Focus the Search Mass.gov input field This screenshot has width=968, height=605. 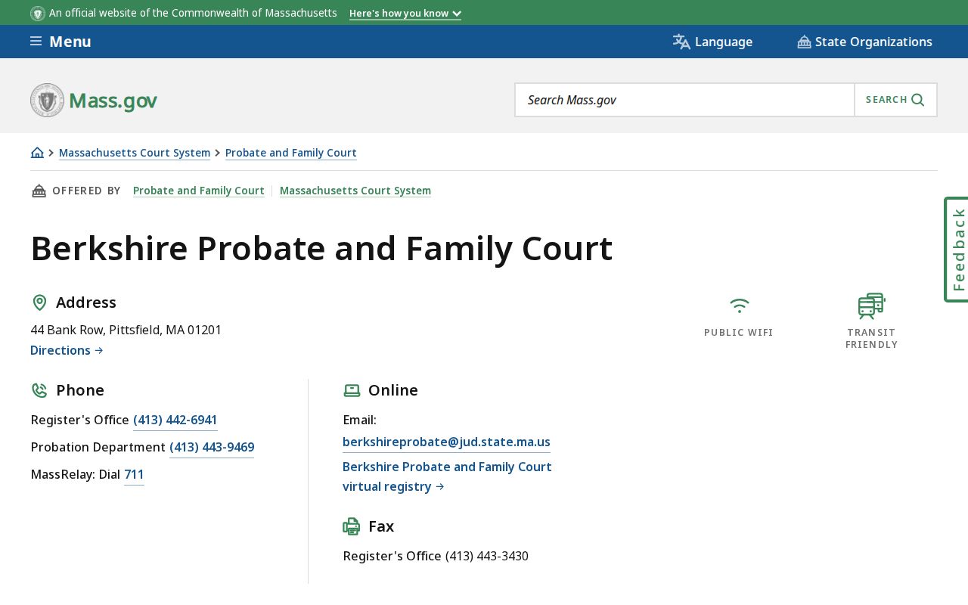(x=684, y=100)
